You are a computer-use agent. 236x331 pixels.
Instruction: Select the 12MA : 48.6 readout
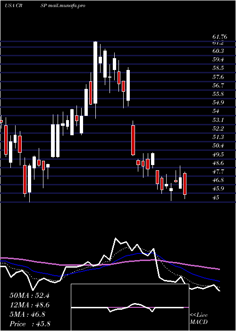point(29,305)
